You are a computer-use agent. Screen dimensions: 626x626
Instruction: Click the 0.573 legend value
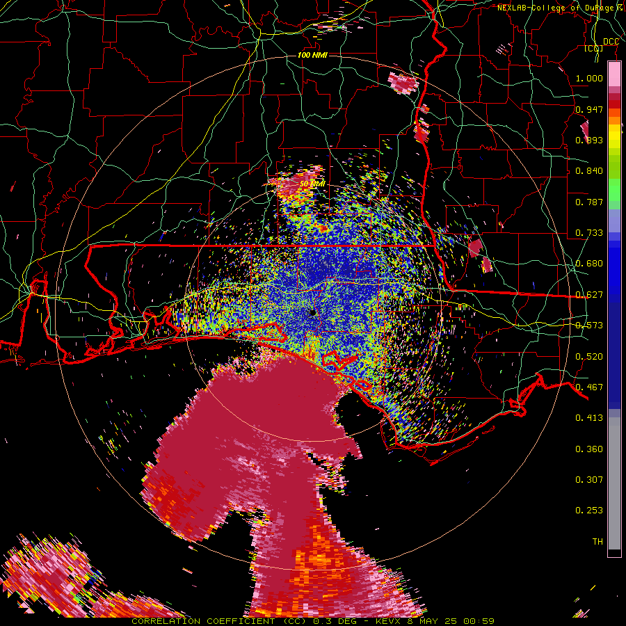coord(589,325)
